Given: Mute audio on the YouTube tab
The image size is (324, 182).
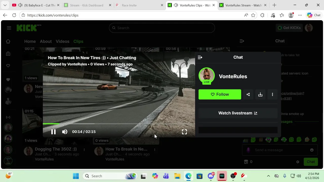Looking at the screenshot, I should 20,5.
